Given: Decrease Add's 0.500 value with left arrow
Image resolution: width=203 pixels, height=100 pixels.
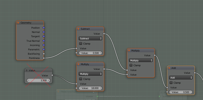Looking at the screenshot, I should 171,92.
